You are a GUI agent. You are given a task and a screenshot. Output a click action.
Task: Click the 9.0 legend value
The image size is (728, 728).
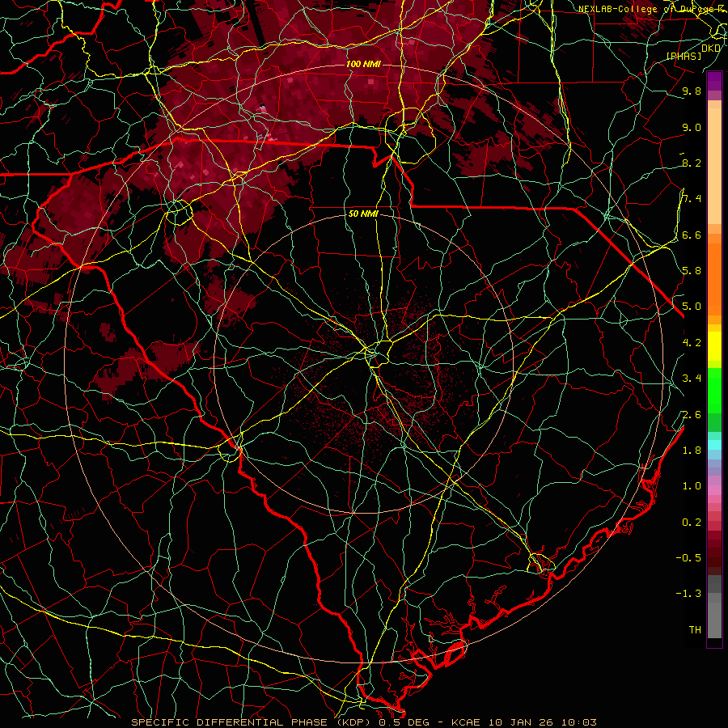[x=692, y=128]
